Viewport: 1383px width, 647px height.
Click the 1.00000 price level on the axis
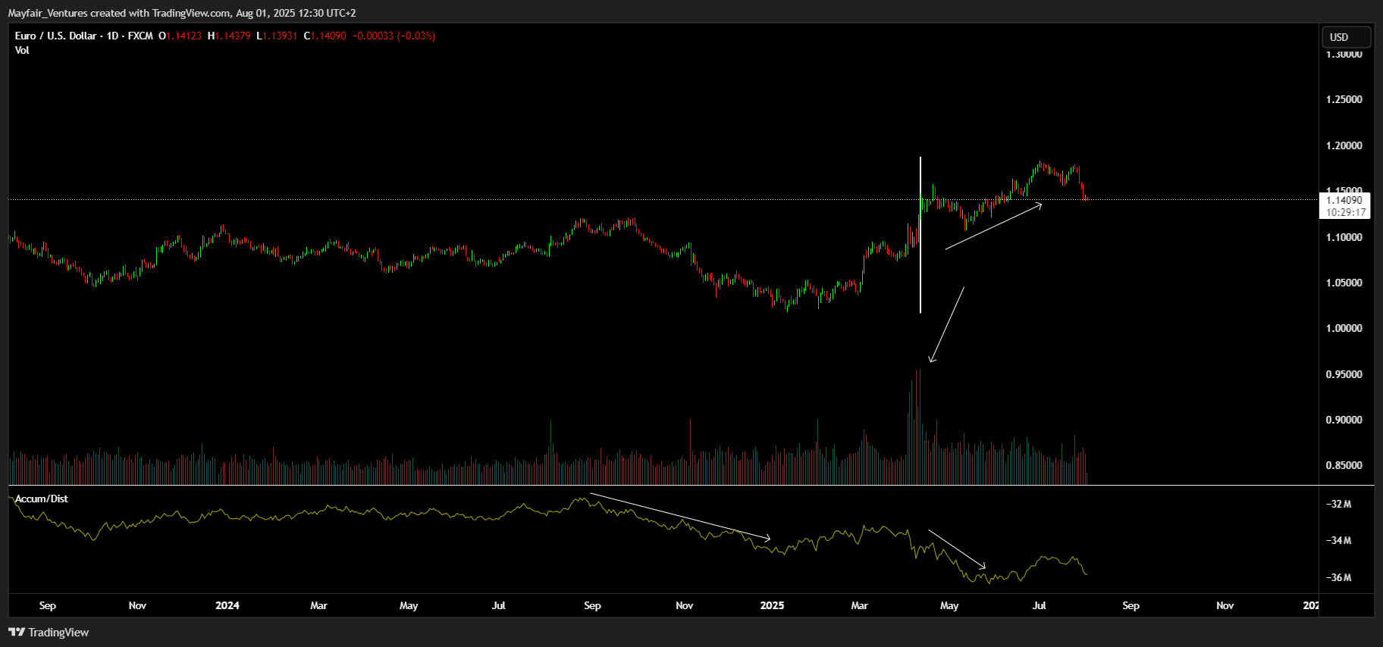(1344, 328)
